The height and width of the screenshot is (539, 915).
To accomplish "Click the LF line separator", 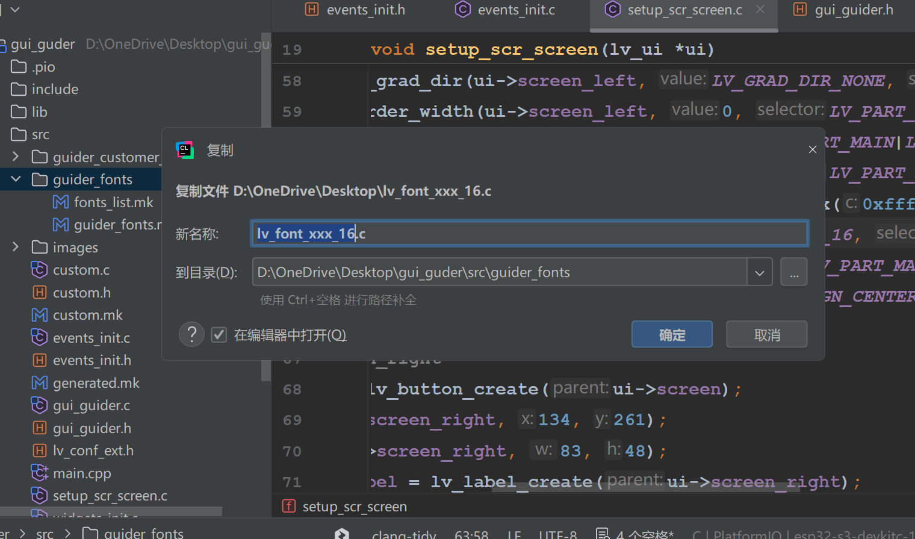I will pos(514,534).
